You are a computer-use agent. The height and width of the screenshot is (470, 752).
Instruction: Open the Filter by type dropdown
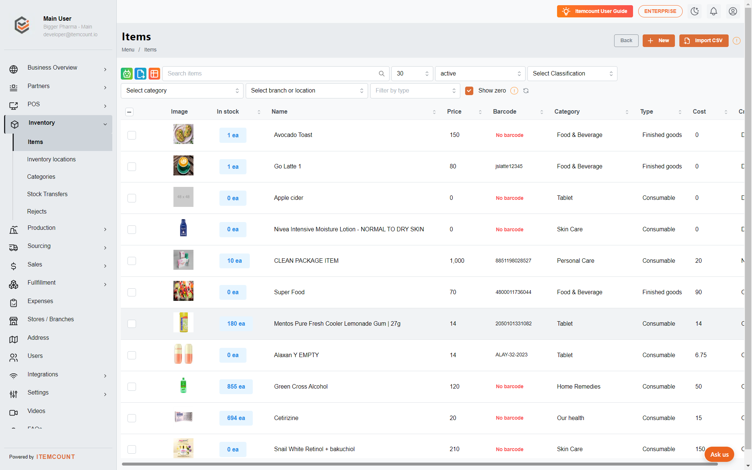click(415, 91)
